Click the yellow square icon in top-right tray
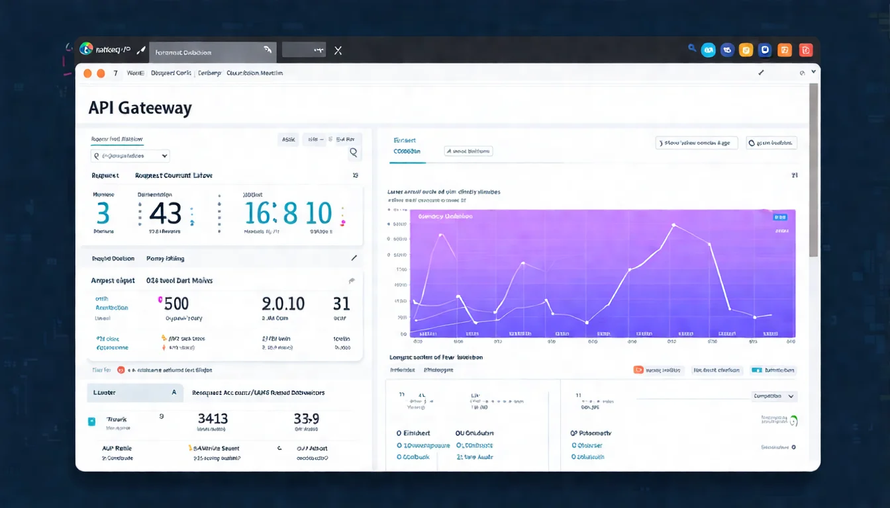Viewport: 890px width, 508px height. pyautogui.click(x=746, y=50)
